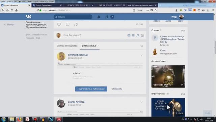Toggle reader view icon in address bar

coord(134,11)
